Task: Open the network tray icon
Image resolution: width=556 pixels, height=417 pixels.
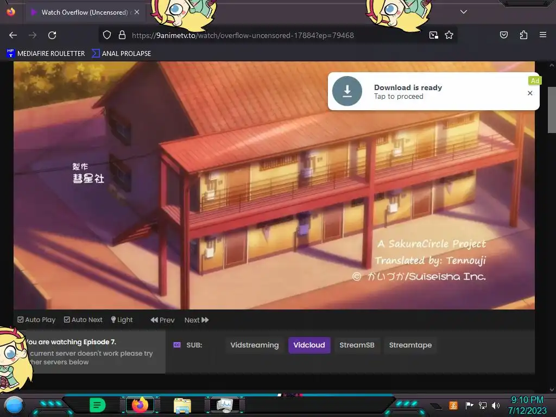Action: pos(482,405)
